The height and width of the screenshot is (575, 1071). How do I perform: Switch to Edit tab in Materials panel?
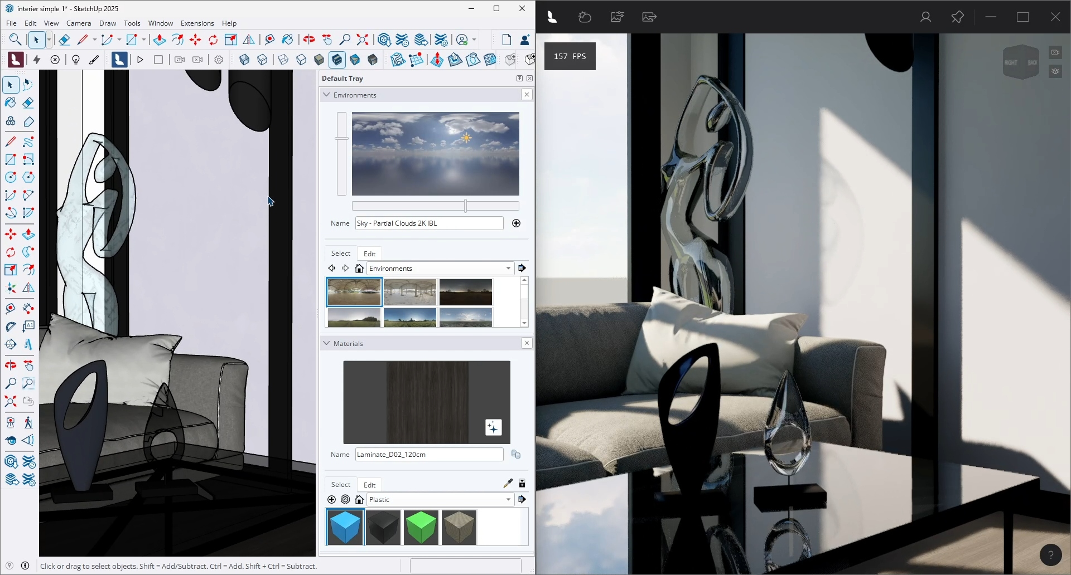click(370, 485)
